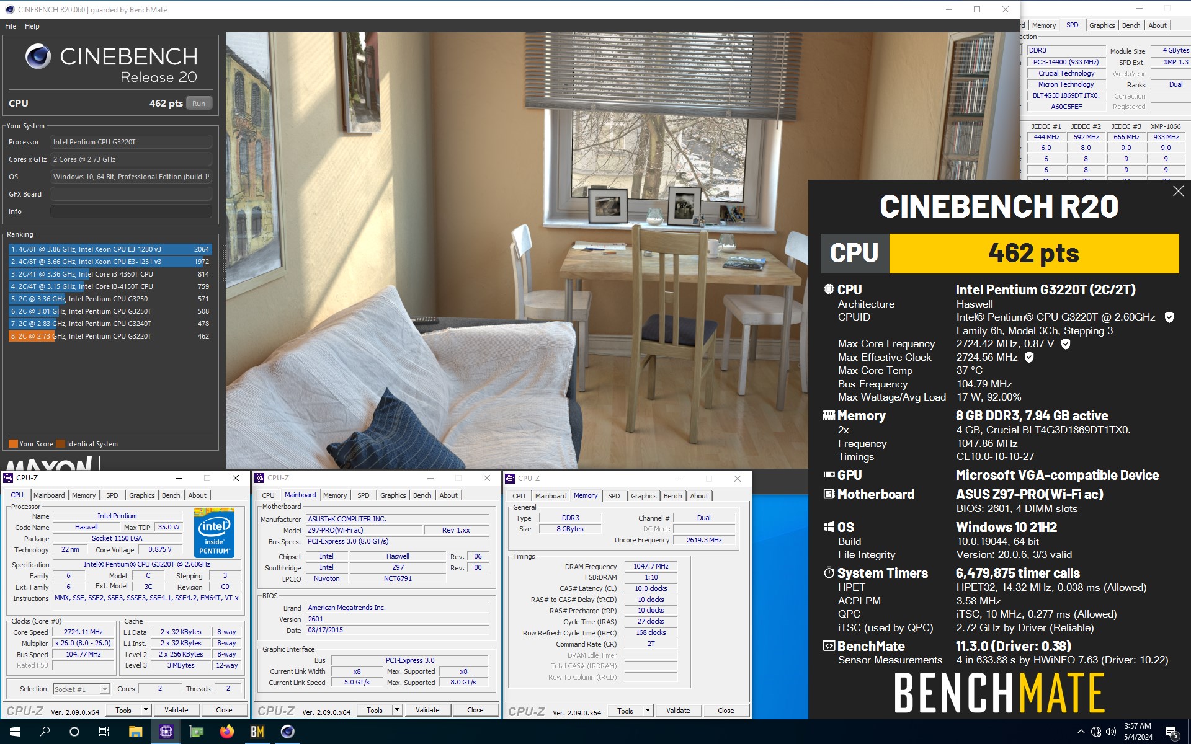Open About tab in top-right CPU-Z window
The image size is (1191, 744).
[x=1158, y=25]
